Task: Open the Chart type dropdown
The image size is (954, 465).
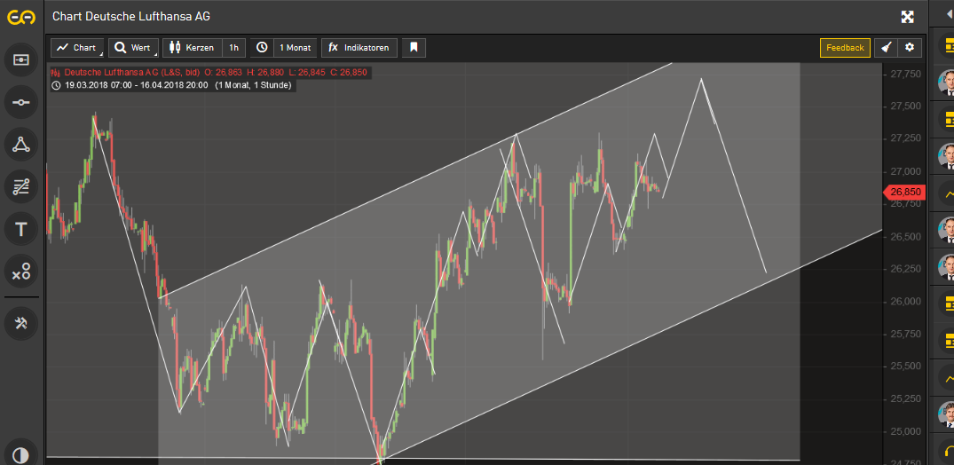Action: coord(77,48)
